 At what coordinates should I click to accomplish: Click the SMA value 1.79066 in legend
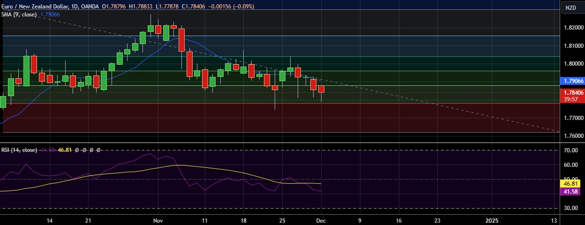click(x=50, y=15)
